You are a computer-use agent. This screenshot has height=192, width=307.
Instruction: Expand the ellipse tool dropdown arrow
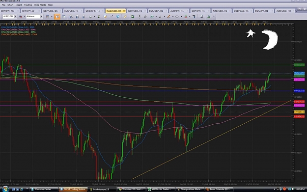tap(181, 17)
